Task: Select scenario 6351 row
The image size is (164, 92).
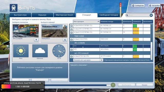Action: (110, 46)
